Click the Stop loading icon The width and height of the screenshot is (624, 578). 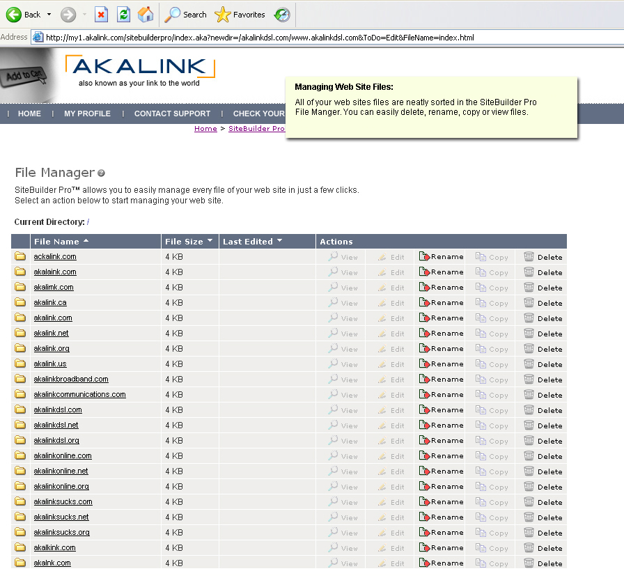[x=102, y=15]
